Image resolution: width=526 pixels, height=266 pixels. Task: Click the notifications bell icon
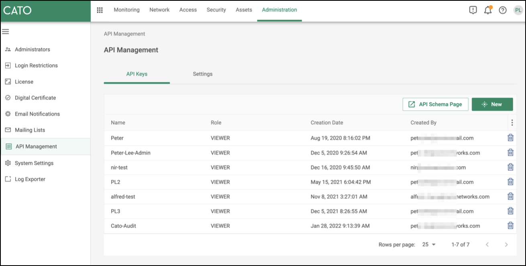488,10
